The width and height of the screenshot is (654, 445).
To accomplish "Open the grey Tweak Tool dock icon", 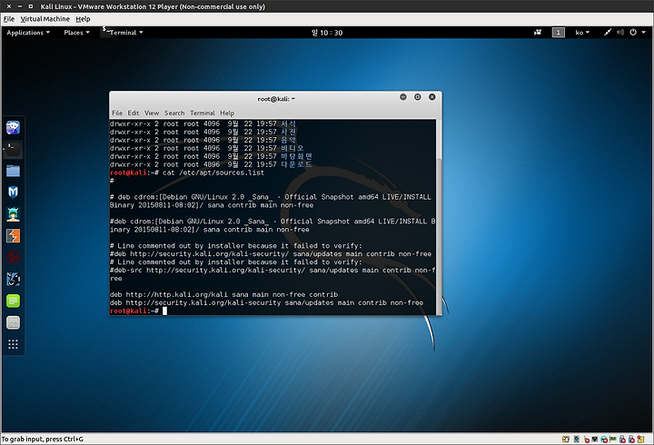I will click(13, 322).
